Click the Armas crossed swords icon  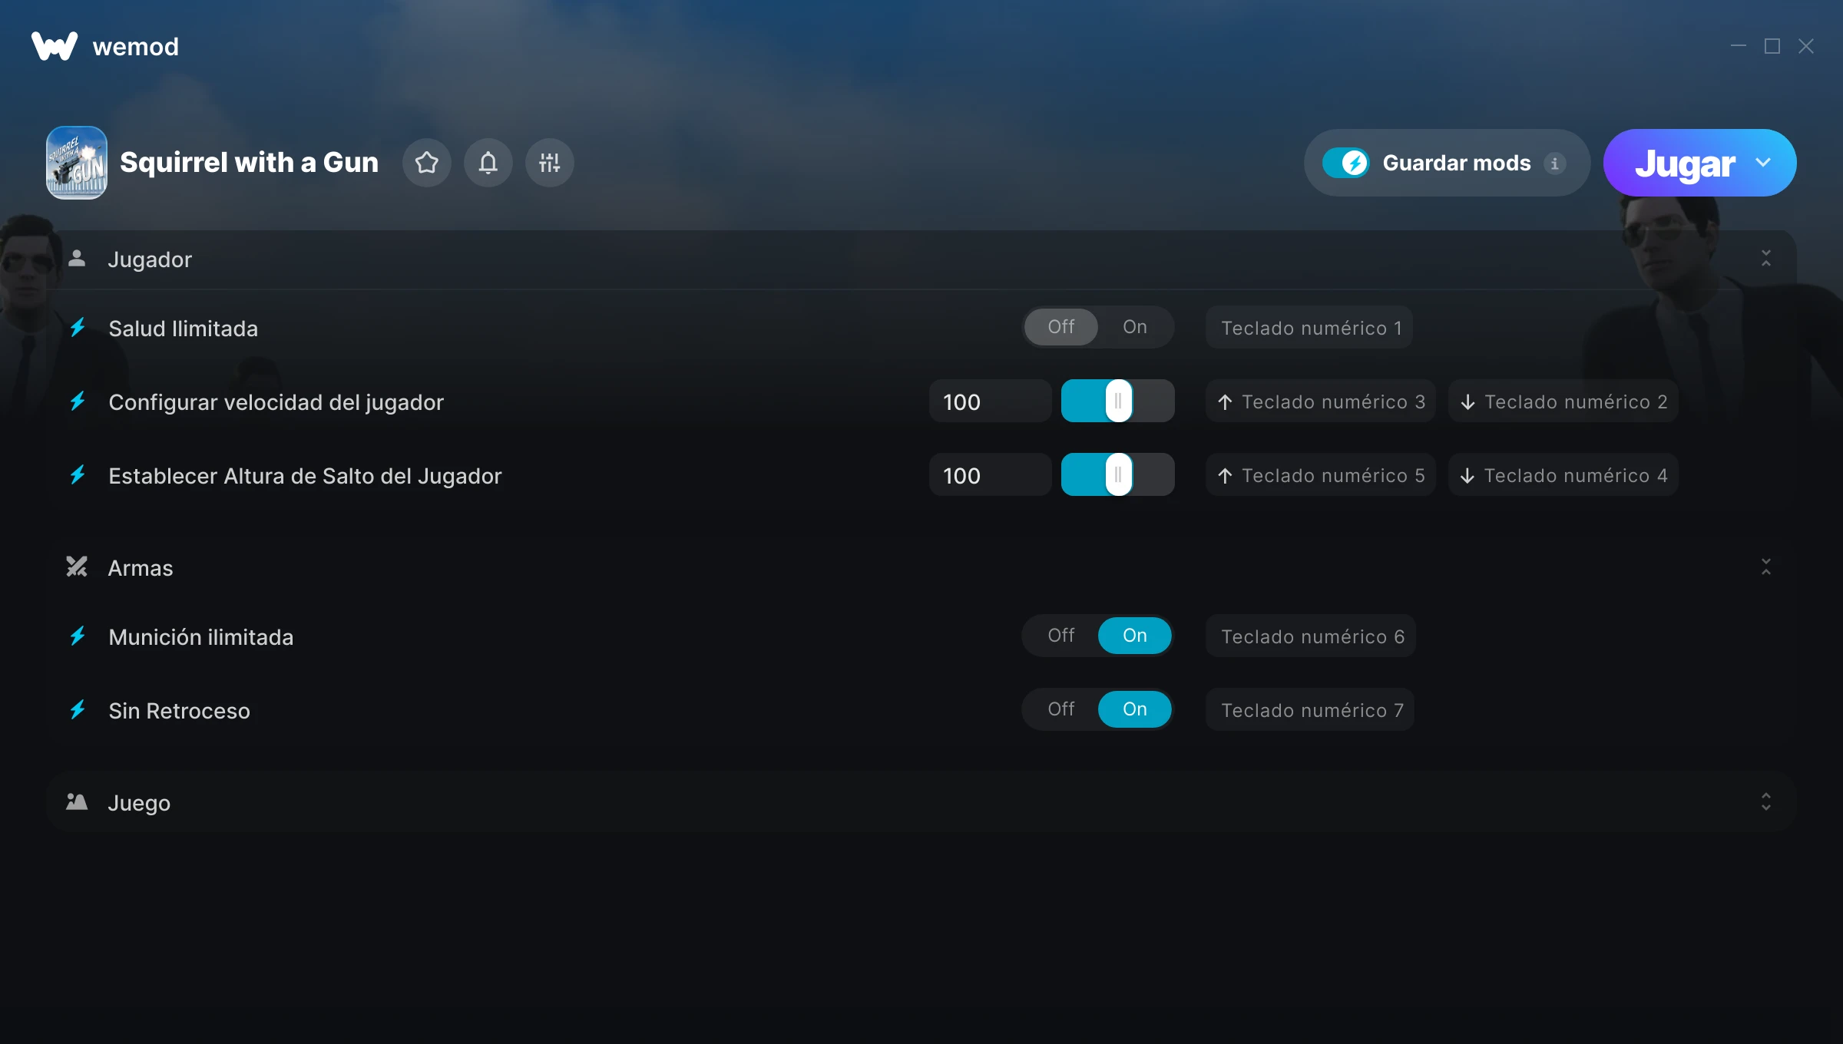point(77,567)
